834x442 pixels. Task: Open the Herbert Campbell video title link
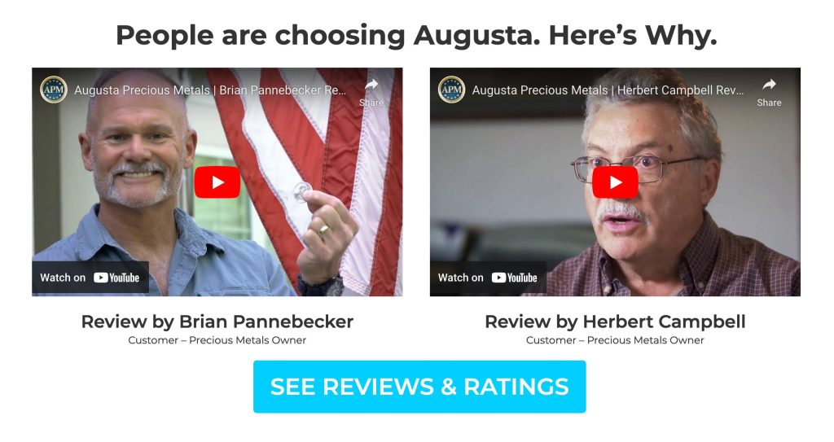[608, 90]
